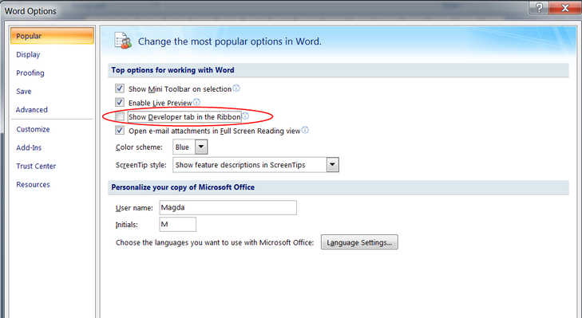The width and height of the screenshot is (582, 318).
Task: Click the Initials label
Action: pos(127,225)
